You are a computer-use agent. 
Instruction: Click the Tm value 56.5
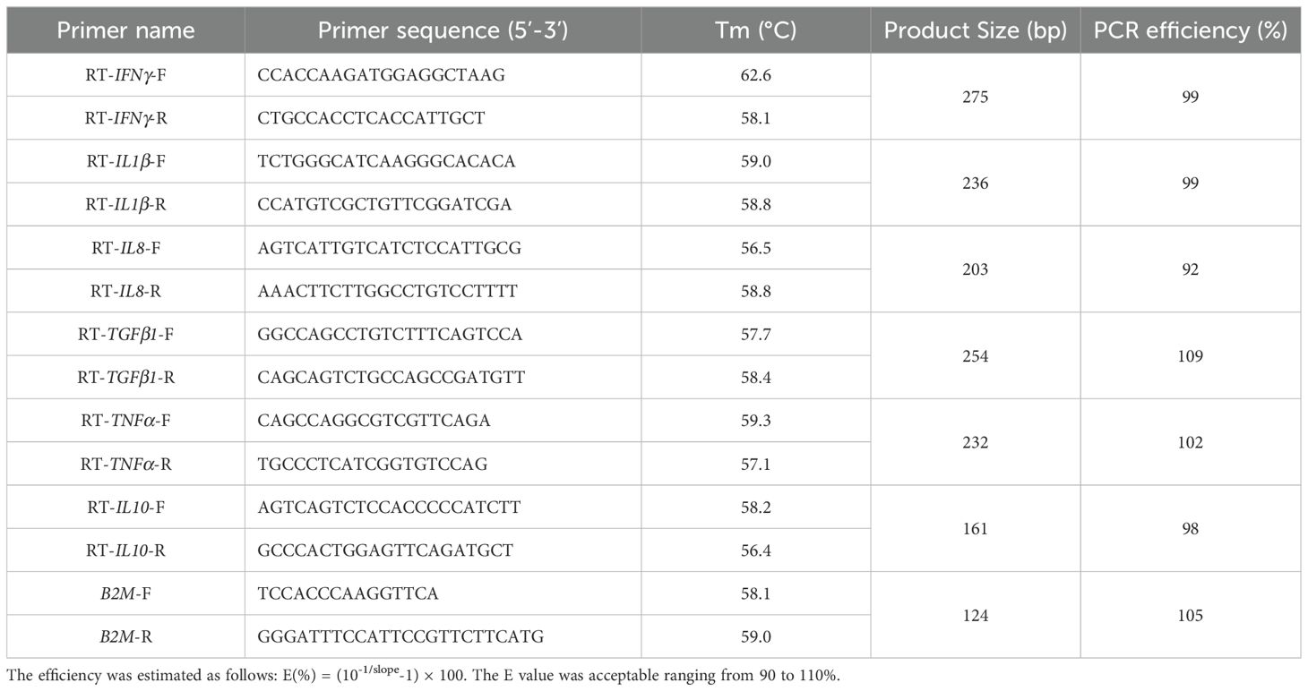coord(756,248)
